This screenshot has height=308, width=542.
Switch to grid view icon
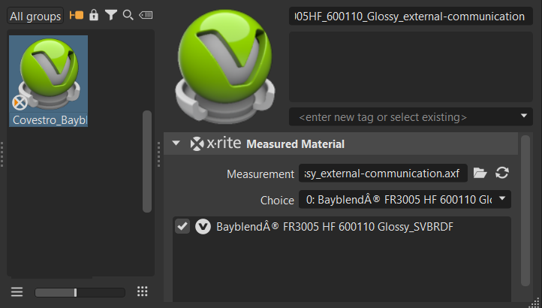coord(142,291)
